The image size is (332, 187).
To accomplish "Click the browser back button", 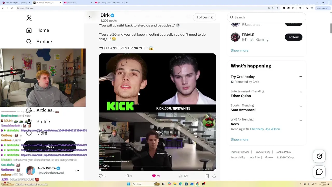I will click(3, 8).
